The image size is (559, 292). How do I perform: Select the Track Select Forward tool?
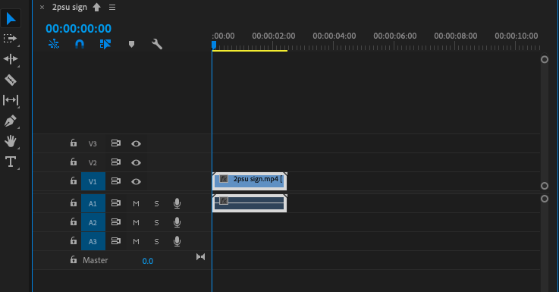[11, 39]
